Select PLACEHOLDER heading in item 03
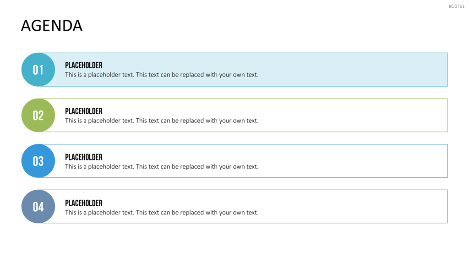The image size is (469, 264). pyautogui.click(x=84, y=157)
